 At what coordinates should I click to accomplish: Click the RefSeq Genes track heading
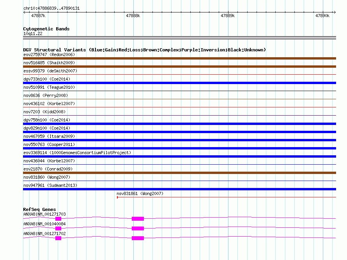click(39, 209)
